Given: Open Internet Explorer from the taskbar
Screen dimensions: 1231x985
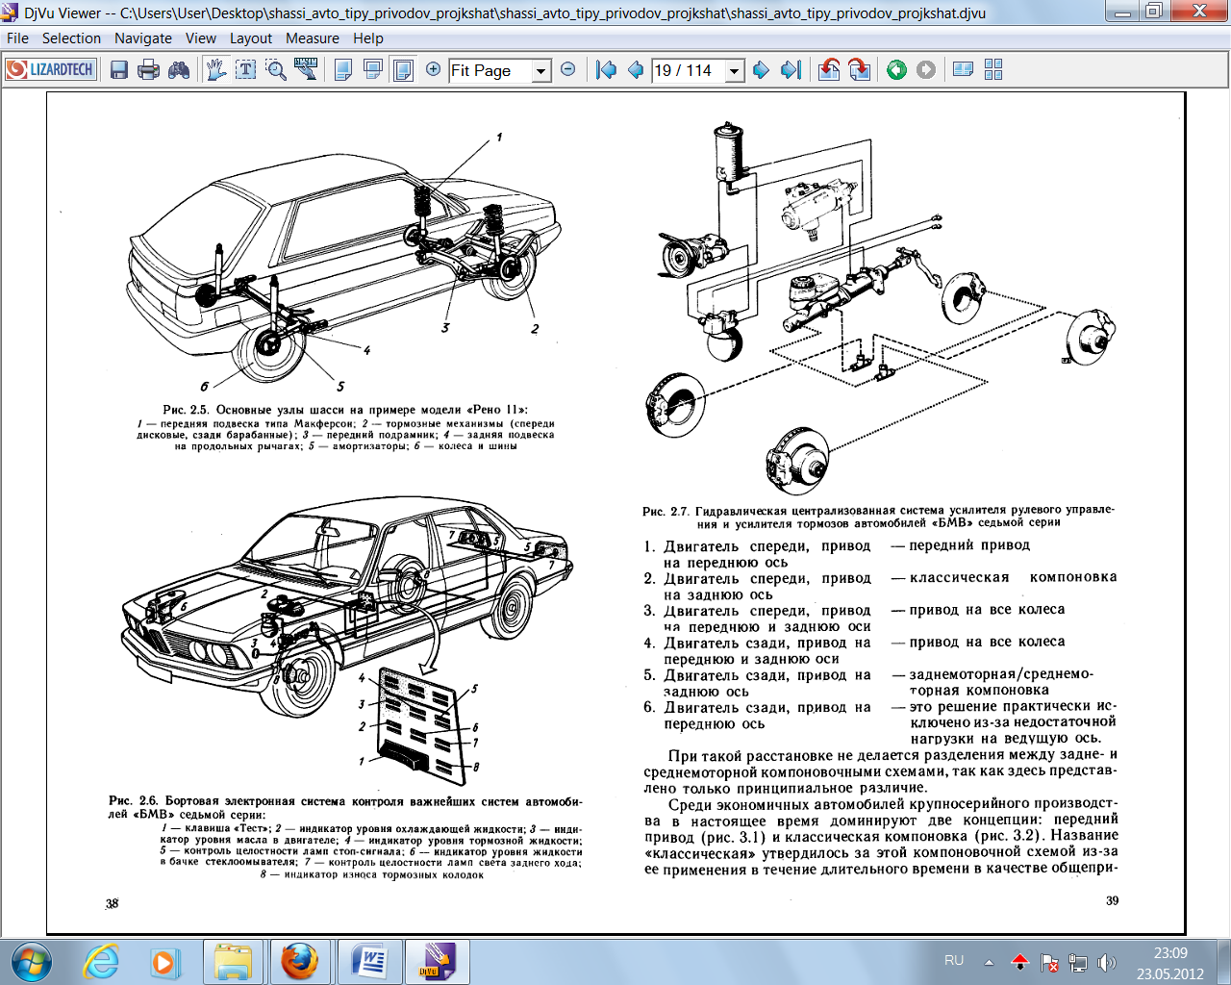Looking at the screenshot, I should coord(101,961).
